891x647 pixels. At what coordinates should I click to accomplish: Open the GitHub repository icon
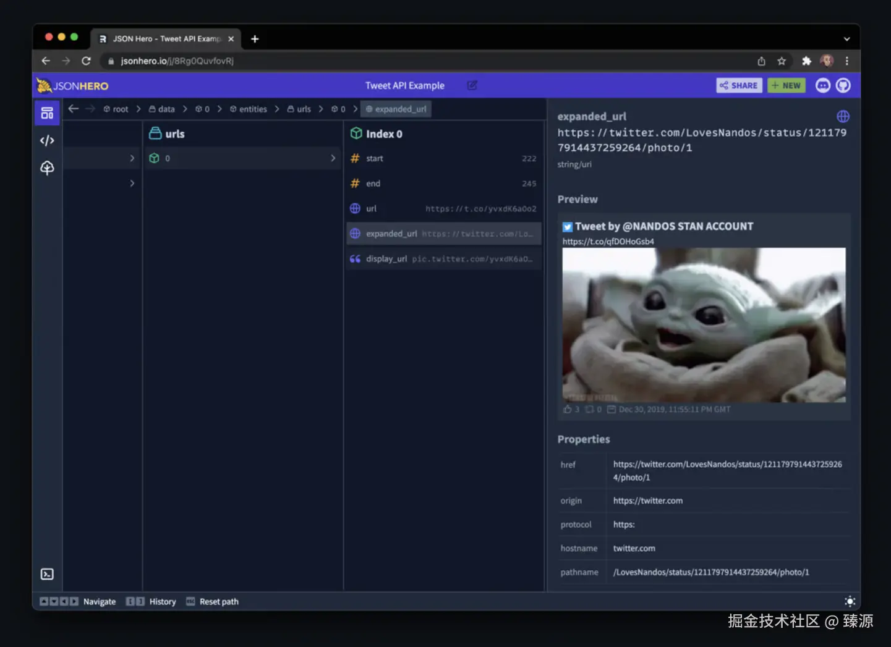[x=843, y=85]
